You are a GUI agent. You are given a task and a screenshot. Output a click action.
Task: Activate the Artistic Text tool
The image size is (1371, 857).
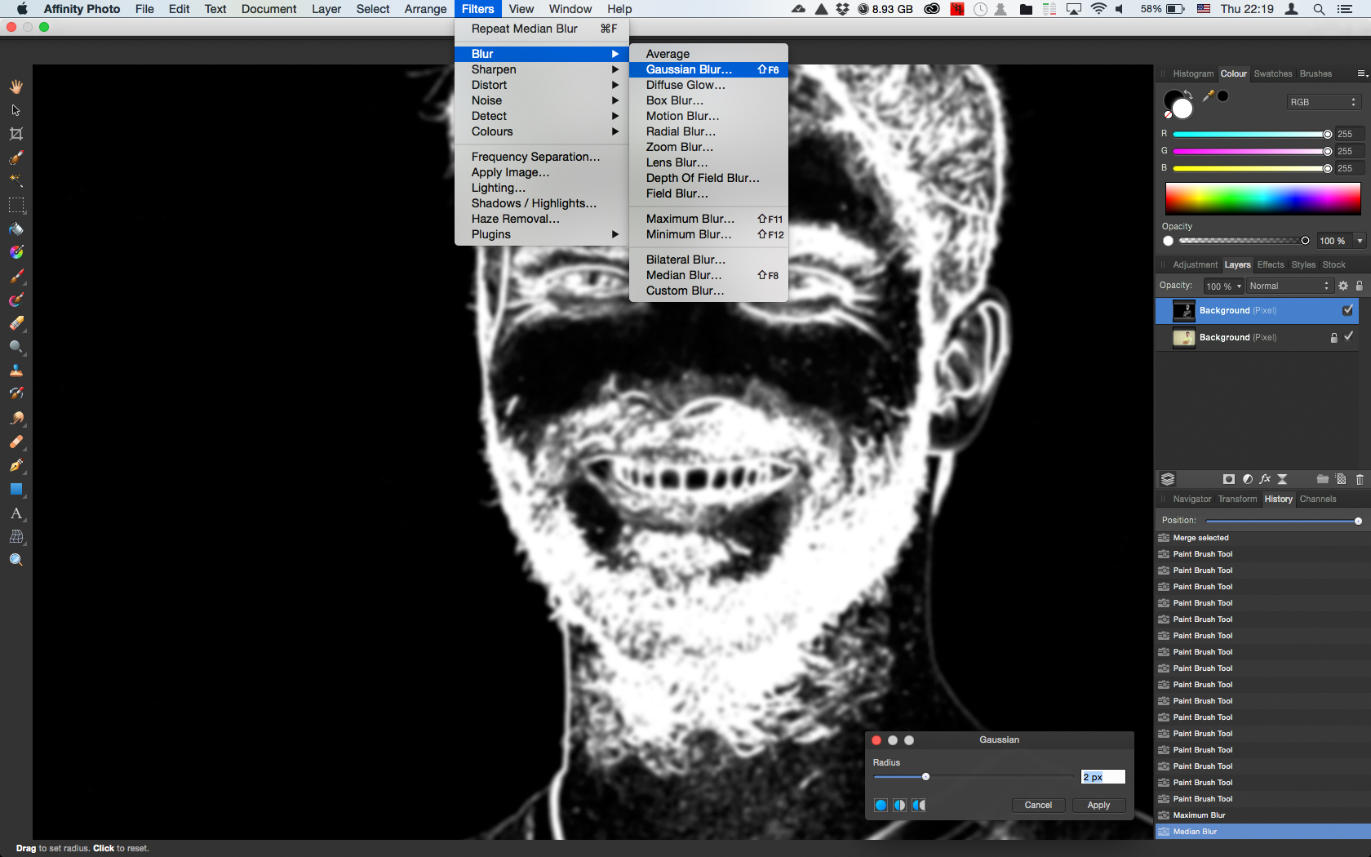(x=16, y=513)
